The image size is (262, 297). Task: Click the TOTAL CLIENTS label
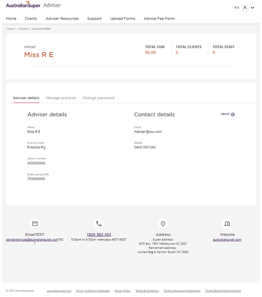188,47
